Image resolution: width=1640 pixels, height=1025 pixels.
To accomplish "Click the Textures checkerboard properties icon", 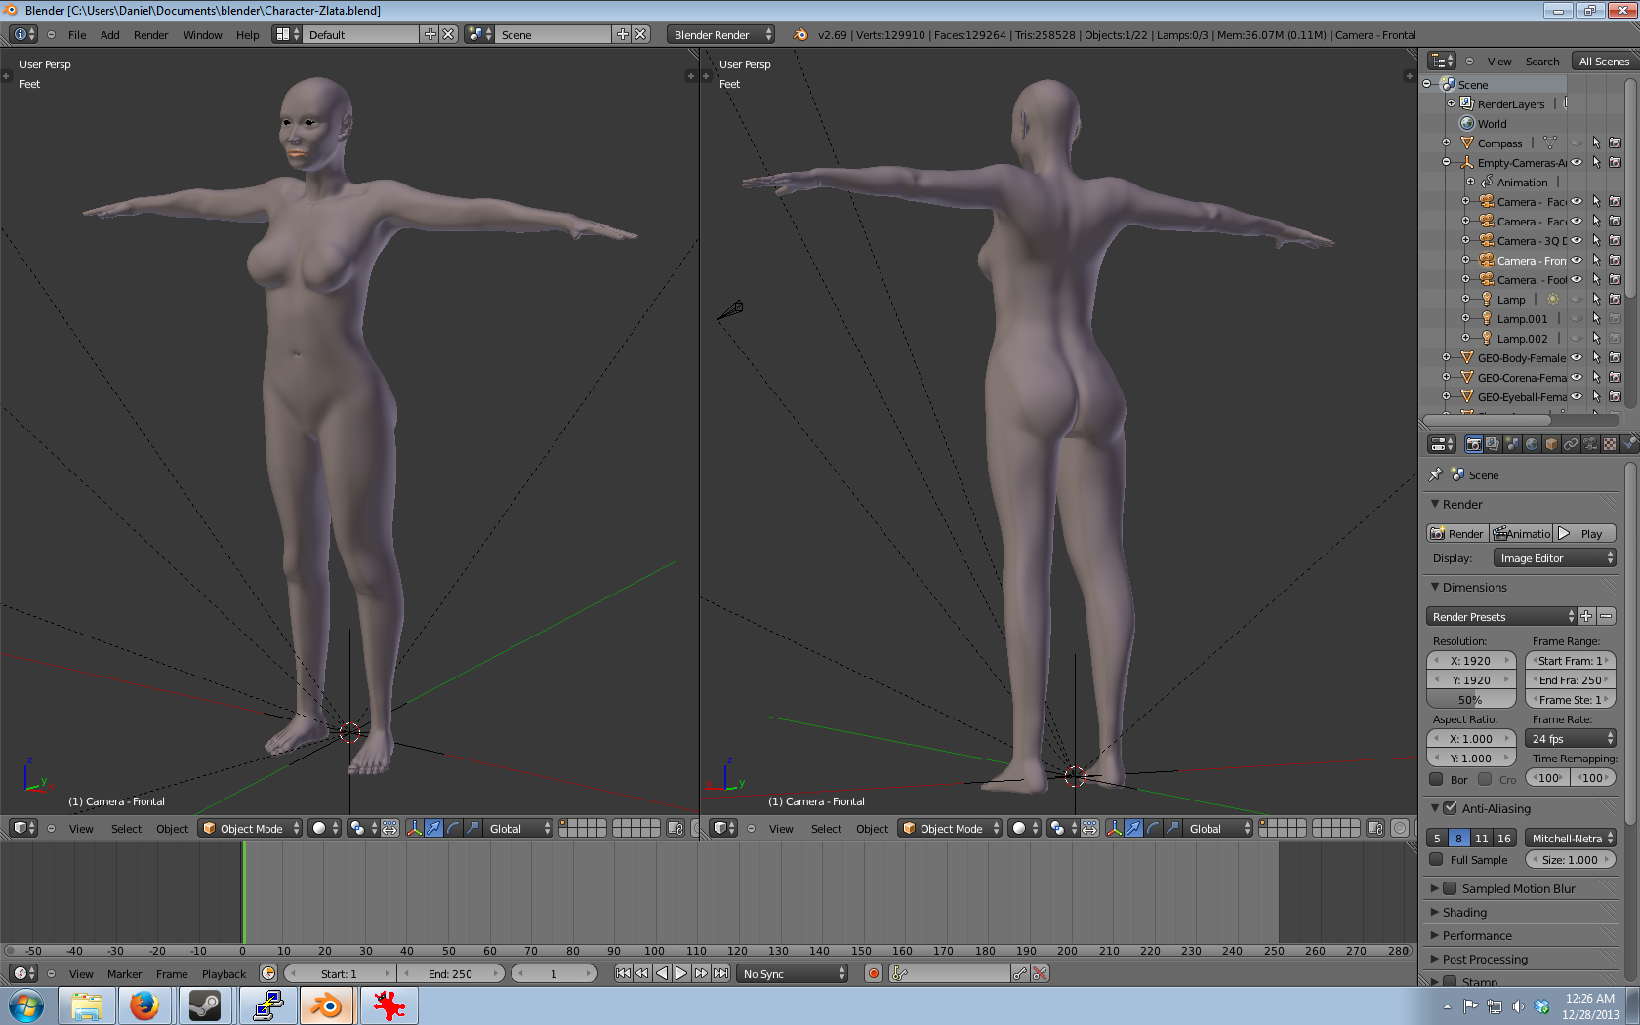I will pos(1610,444).
